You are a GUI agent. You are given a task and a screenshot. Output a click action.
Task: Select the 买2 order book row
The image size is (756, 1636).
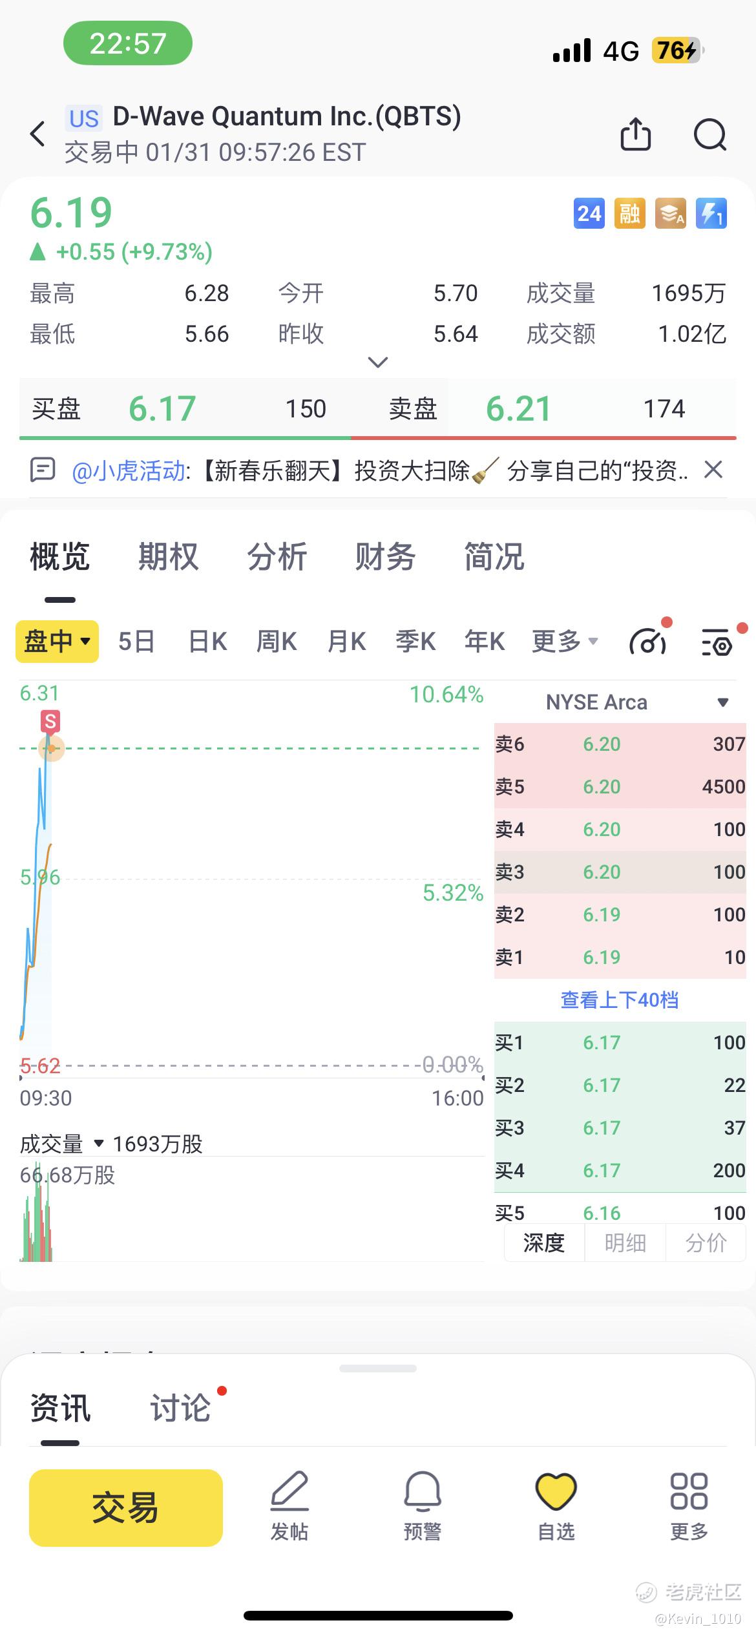[620, 1085]
